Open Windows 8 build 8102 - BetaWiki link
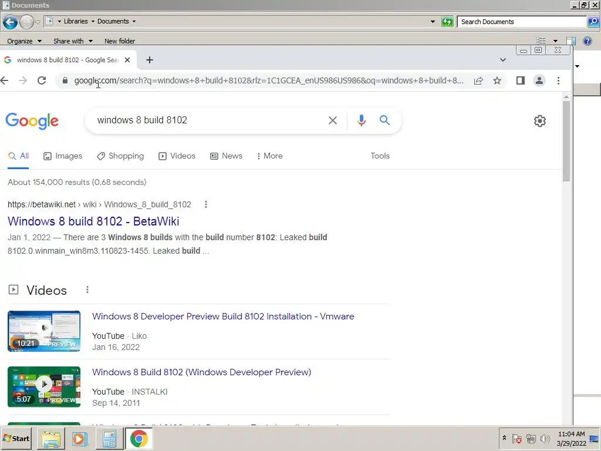The image size is (601, 451). 93,221
